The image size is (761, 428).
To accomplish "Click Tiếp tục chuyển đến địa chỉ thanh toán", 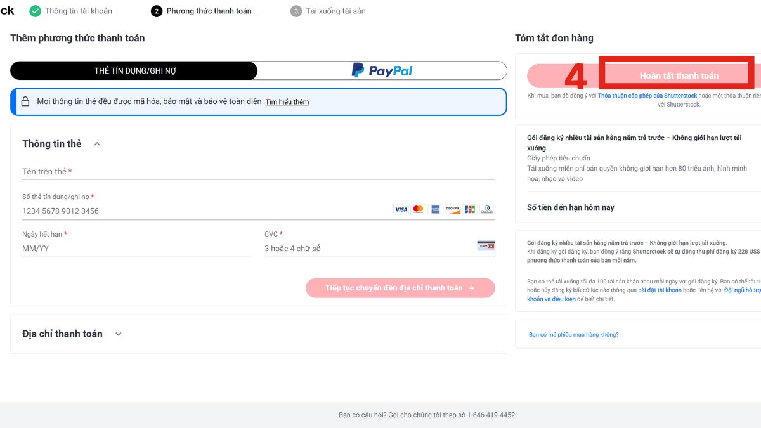I will [400, 288].
